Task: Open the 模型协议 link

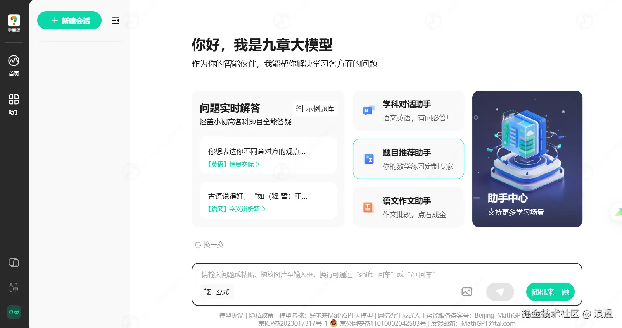Action: click(231, 315)
